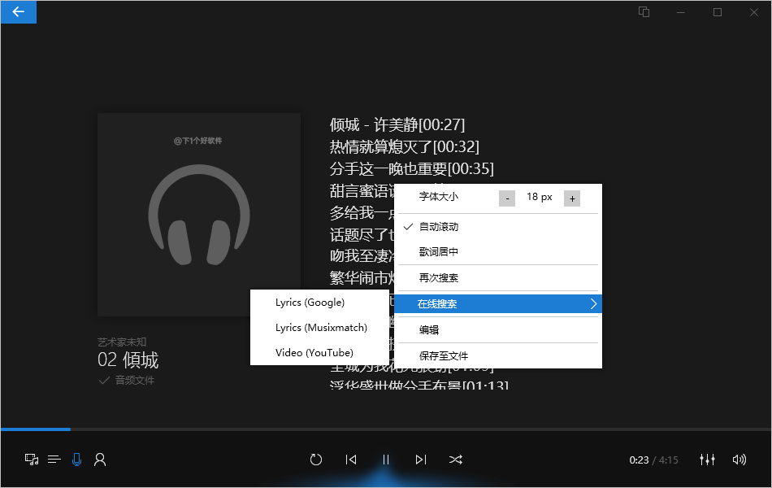This screenshot has height=488, width=772.
Task: Open the artist person icon
Action: coord(100,460)
